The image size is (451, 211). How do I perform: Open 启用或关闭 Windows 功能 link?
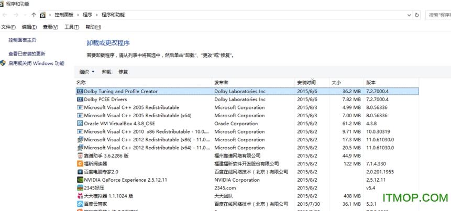[x=36, y=63]
